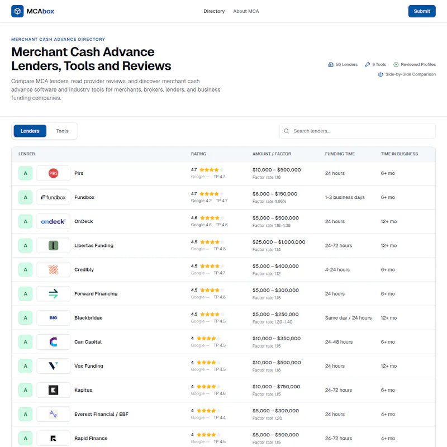Click the Reviewed Profiles checkmark icon
Image resolution: width=447 pixels, height=447 pixels.
pos(396,64)
